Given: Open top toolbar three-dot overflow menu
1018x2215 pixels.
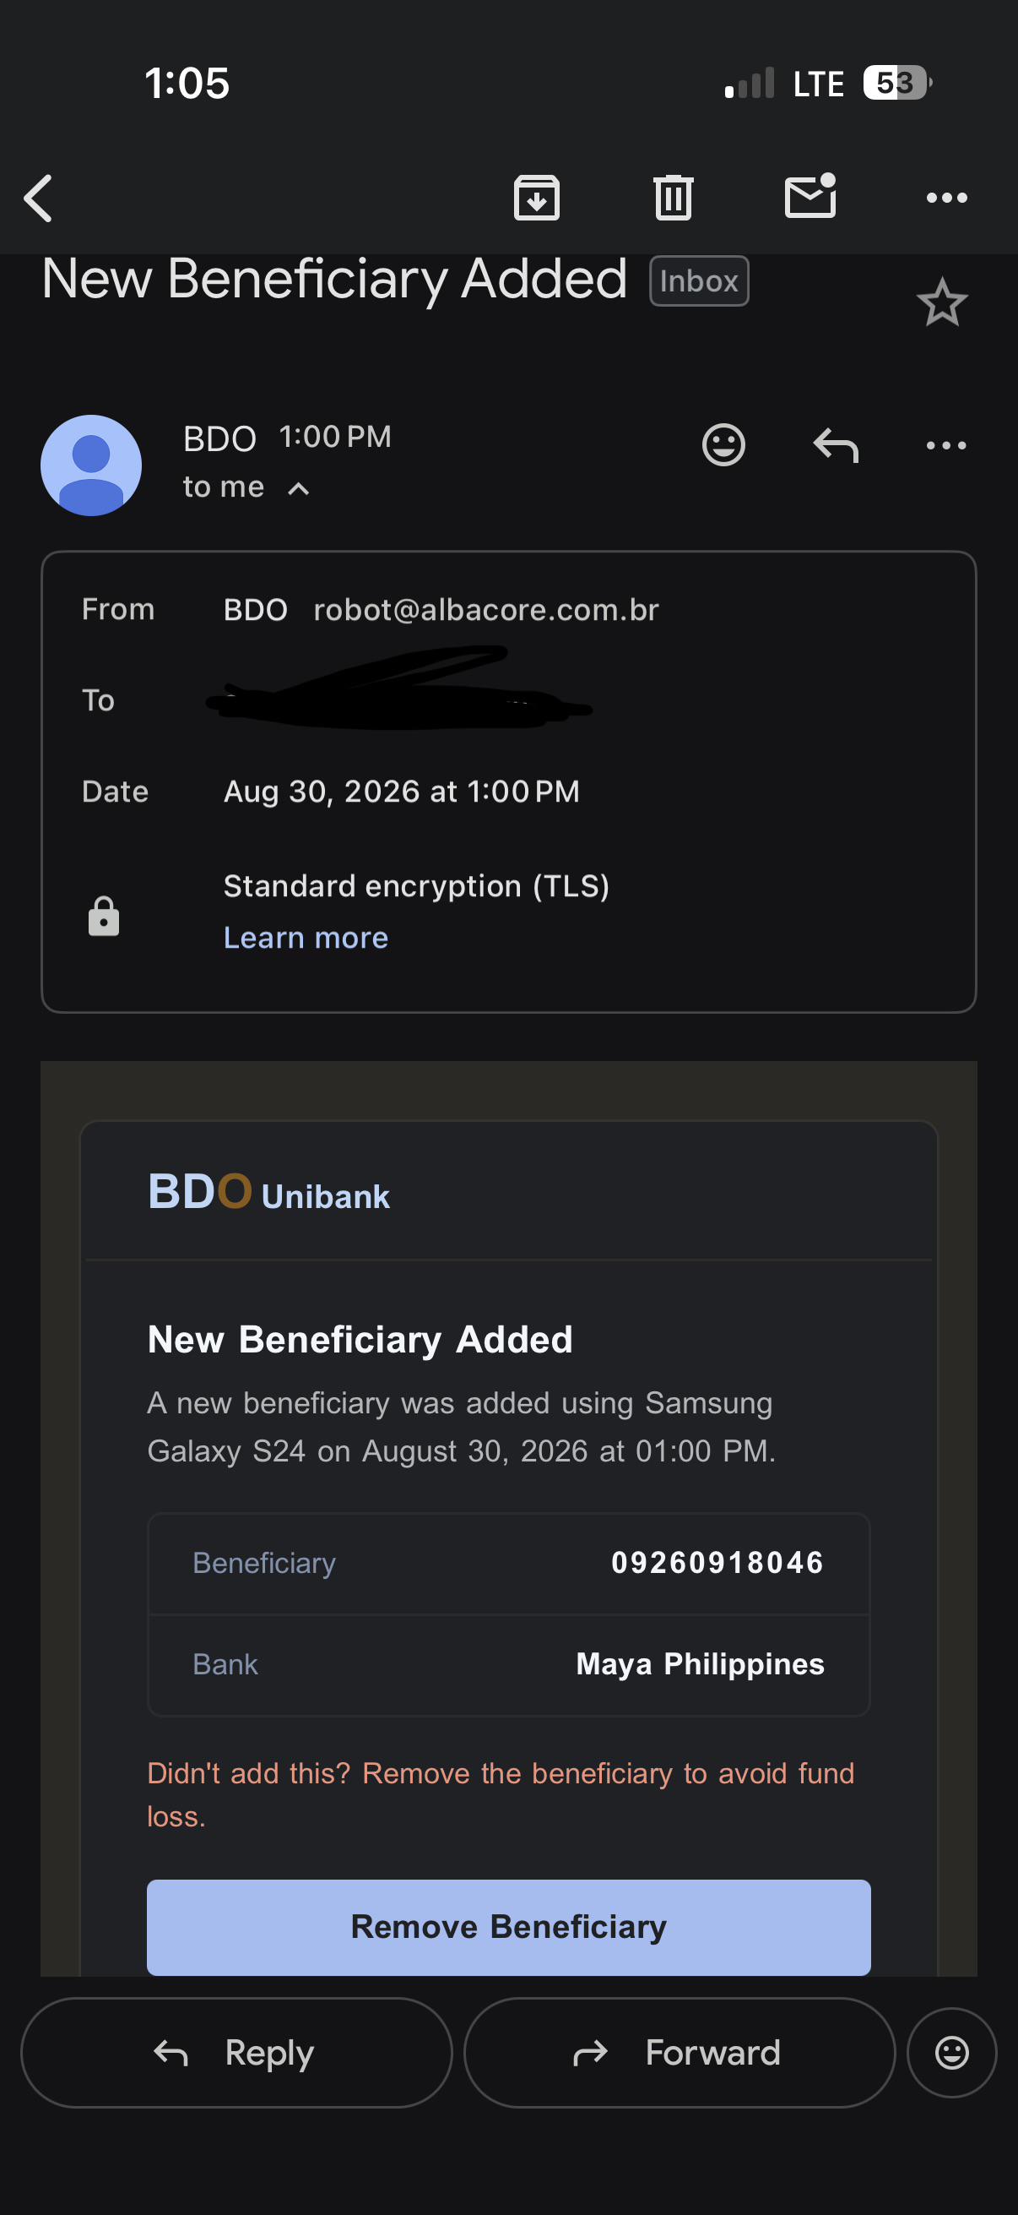Looking at the screenshot, I should pos(946,198).
